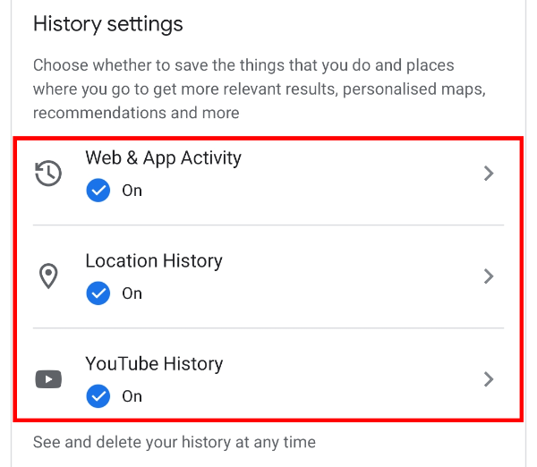This screenshot has width=537, height=467.
Task: Click the "On" status under YouTube History
Action: pos(132,396)
